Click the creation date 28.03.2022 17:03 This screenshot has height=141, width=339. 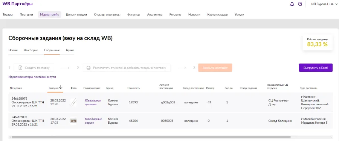tap(58, 120)
